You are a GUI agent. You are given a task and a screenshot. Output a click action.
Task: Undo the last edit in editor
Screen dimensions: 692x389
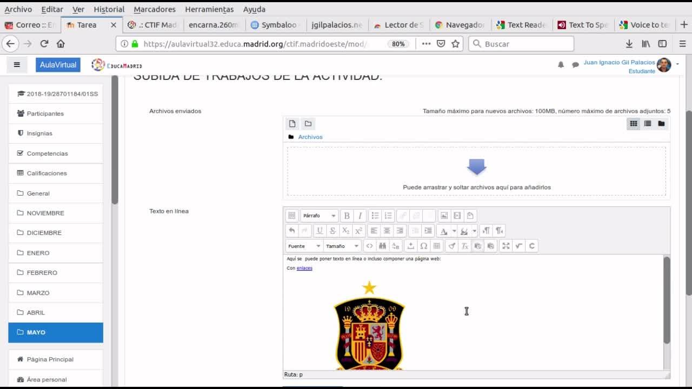tap(292, 231)
